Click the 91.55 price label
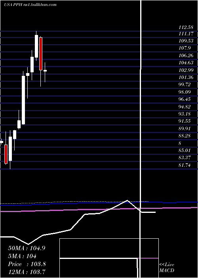198x278 pixels. pos(185,121)
